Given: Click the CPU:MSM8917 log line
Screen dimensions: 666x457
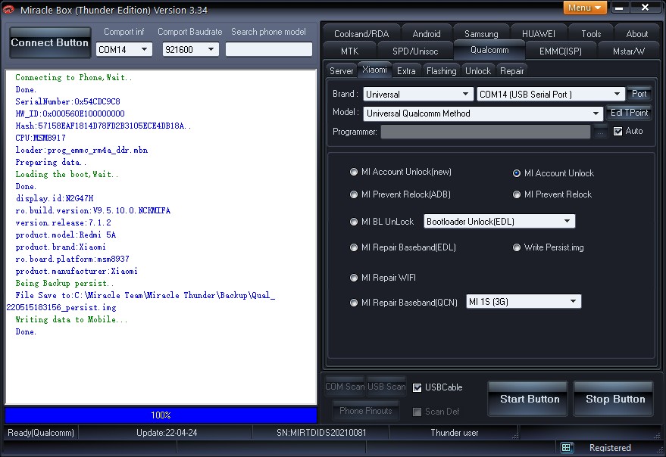Looking at the screenshot, I should point(40,138).
